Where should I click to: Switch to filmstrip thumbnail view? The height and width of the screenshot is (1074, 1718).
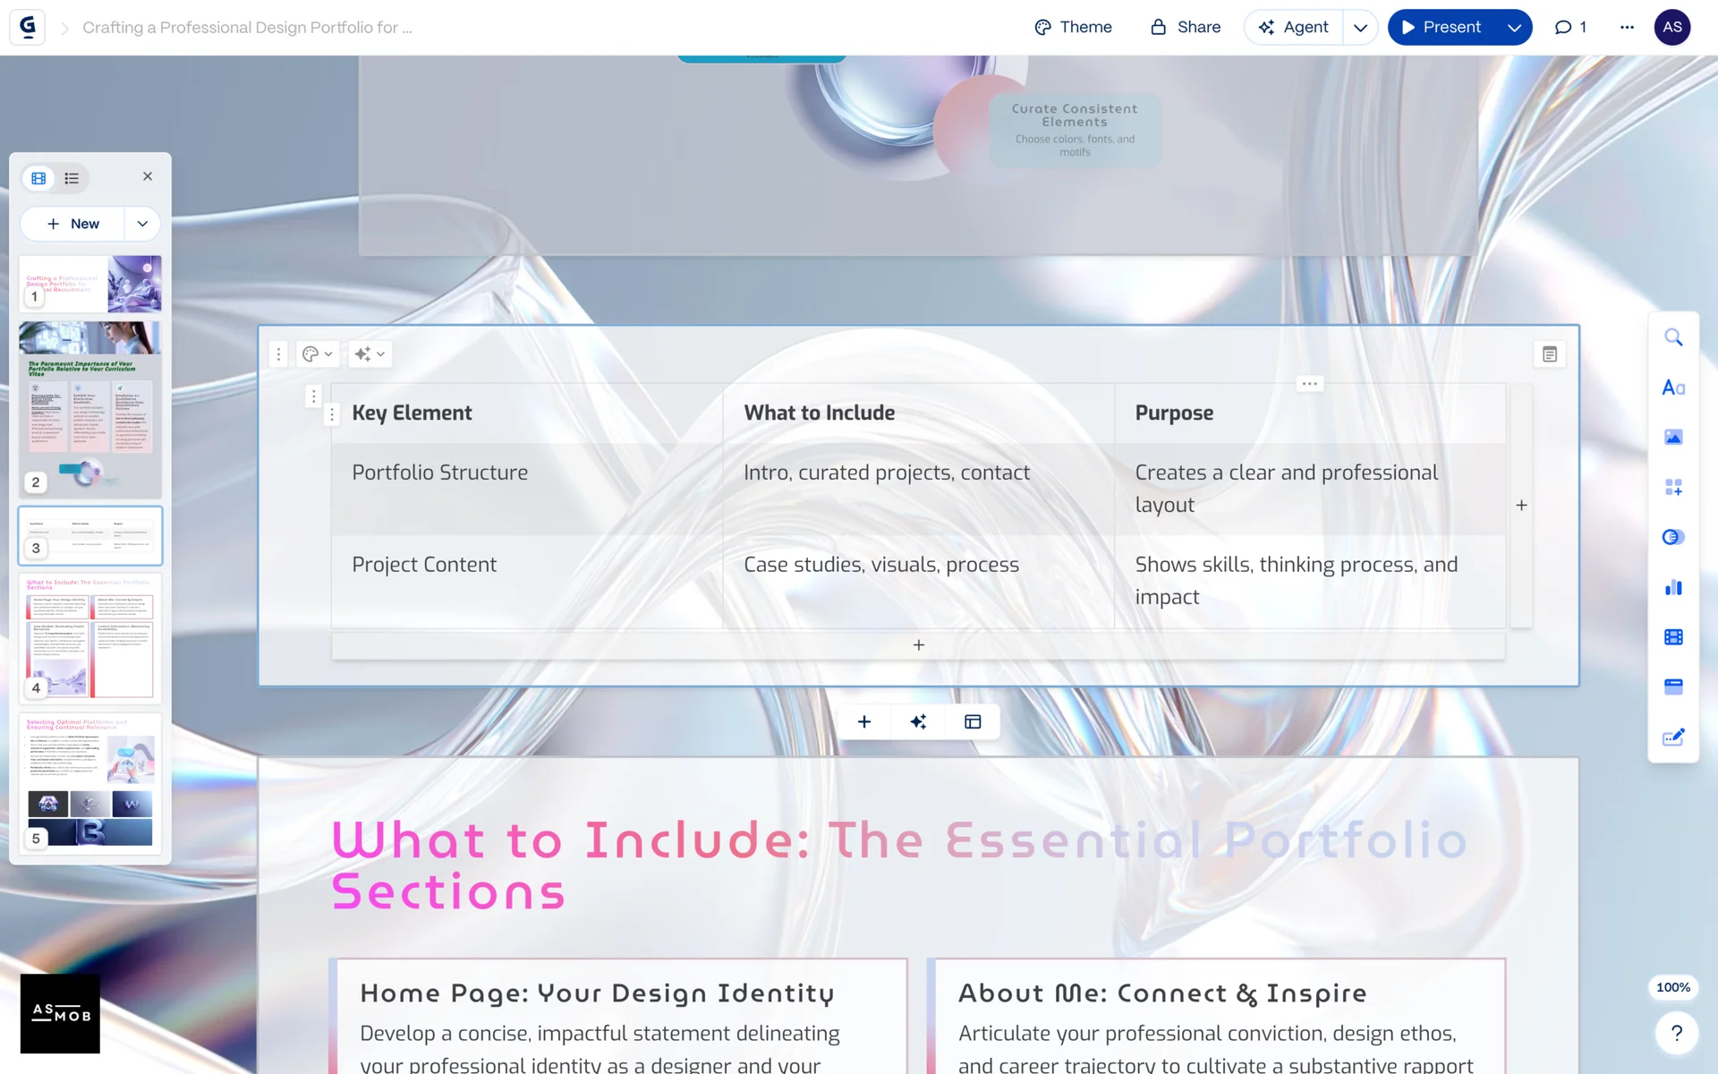pos(38,178)
